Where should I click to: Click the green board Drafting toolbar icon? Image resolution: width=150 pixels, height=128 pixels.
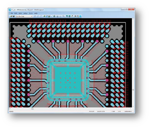tap(44, 16)
